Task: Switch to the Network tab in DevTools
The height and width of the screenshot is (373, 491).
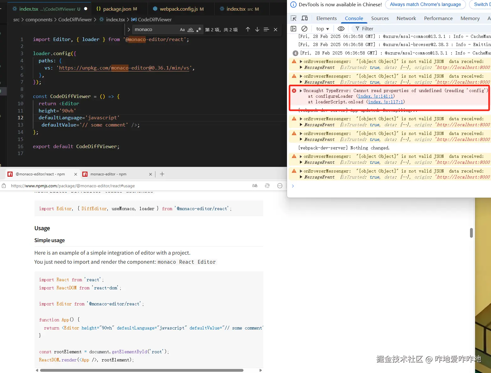Action: [406, 18]
